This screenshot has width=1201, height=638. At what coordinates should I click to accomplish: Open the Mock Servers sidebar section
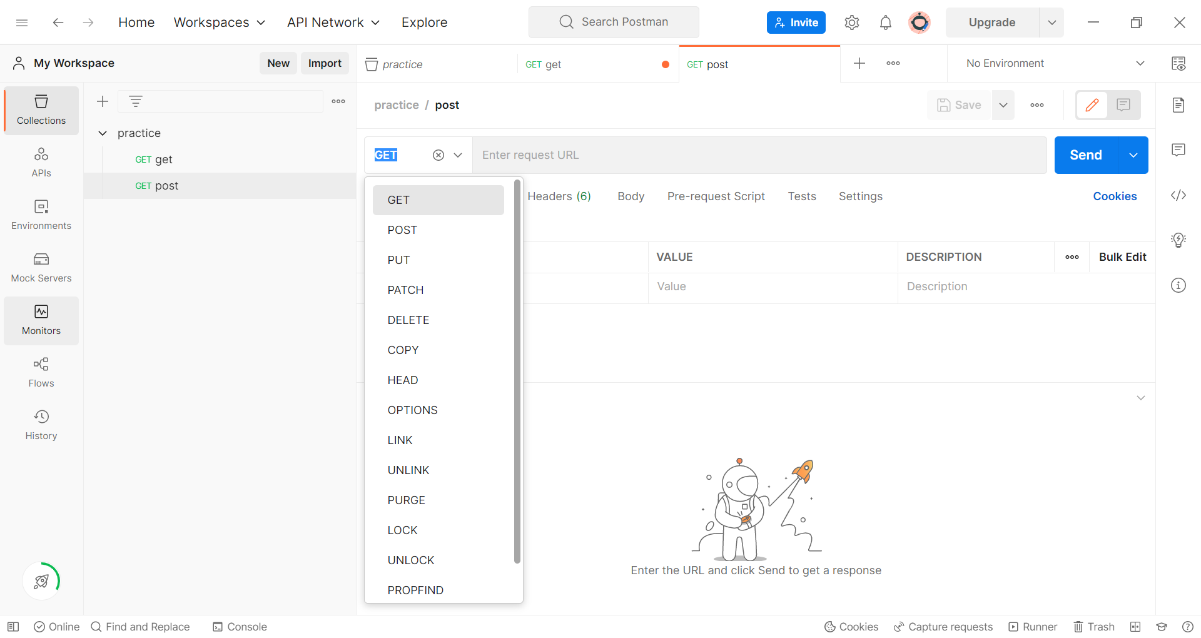[x=41, y=268]
